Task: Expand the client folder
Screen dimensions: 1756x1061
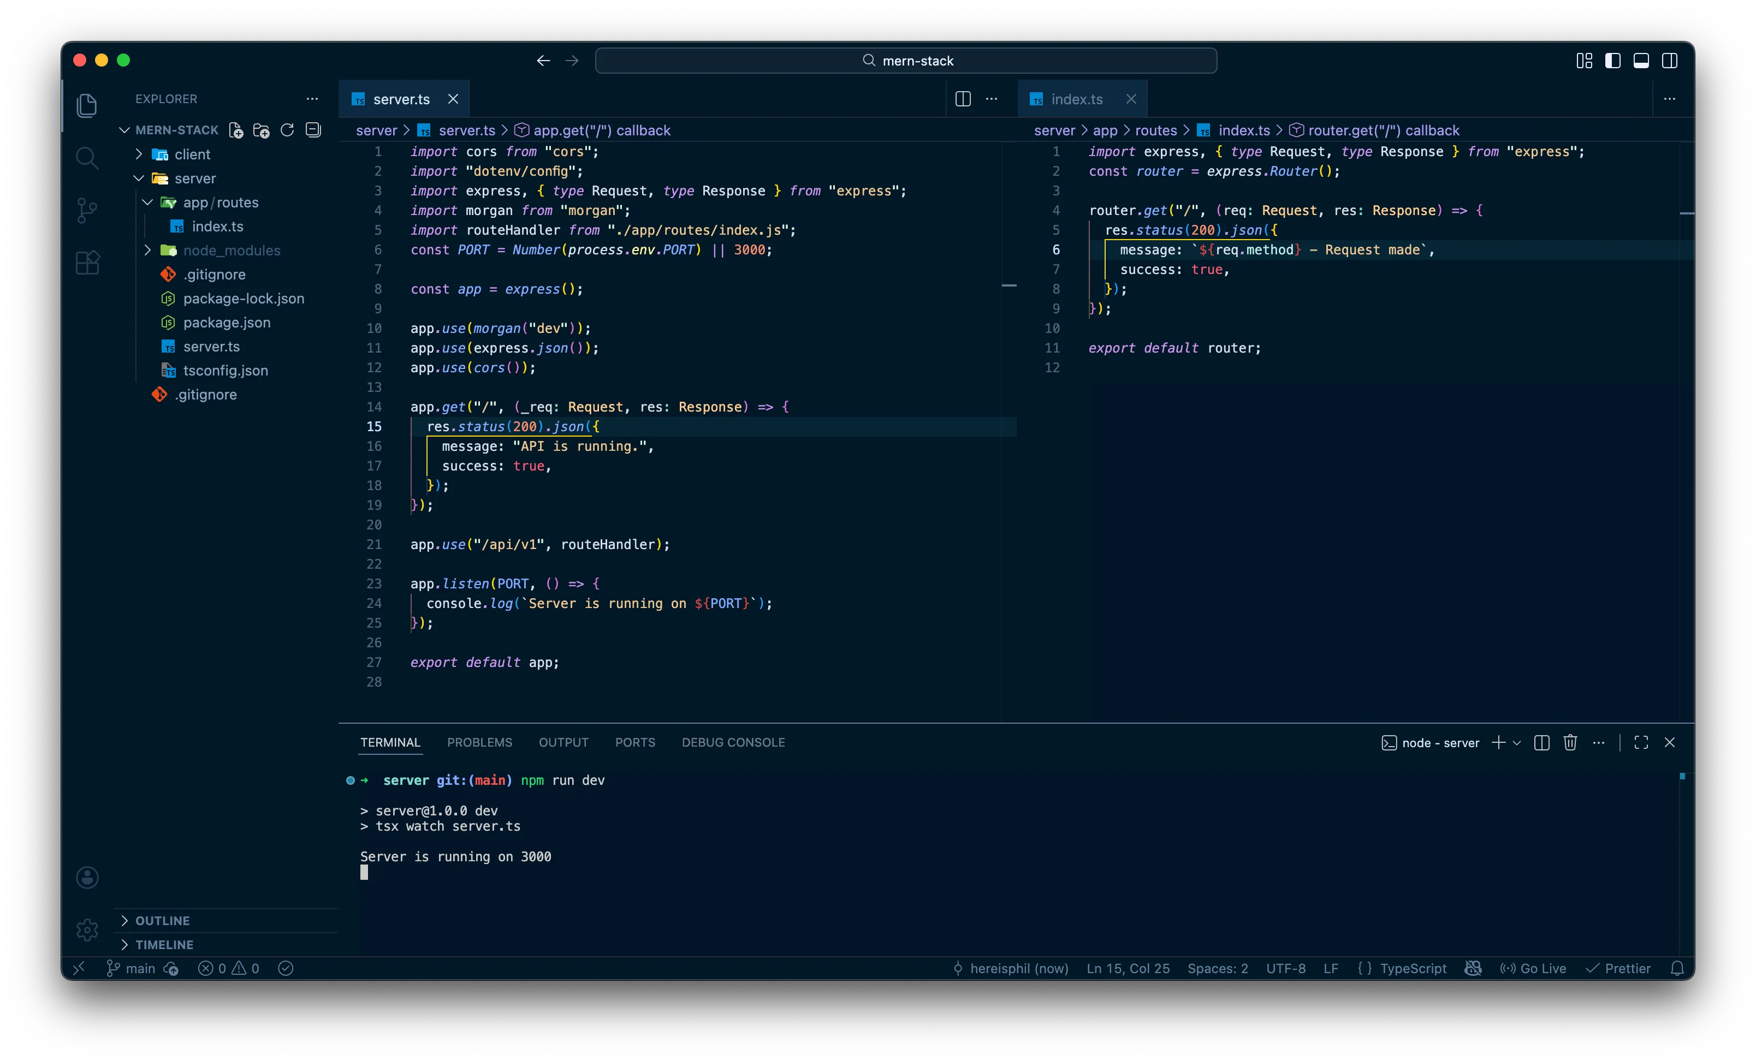Action: point(139,154)
